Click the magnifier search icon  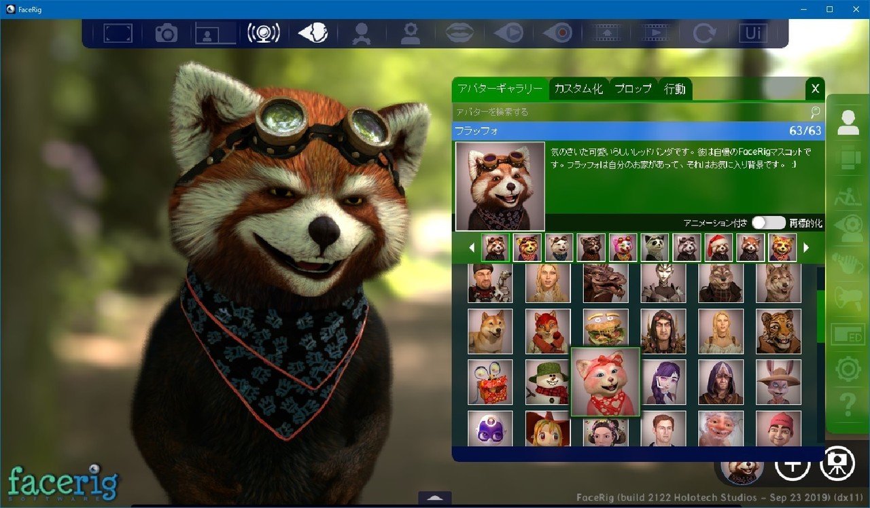816,112
